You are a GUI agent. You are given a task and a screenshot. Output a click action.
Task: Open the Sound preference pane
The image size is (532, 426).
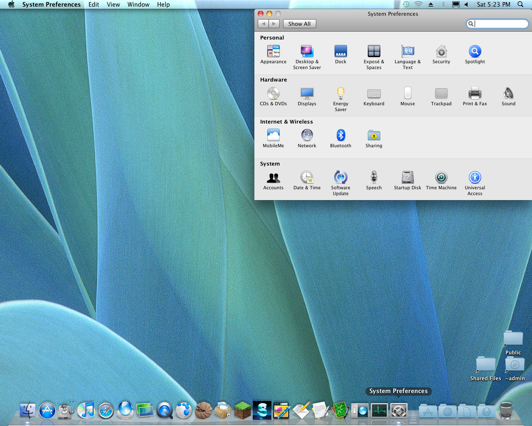coord(508,97)
